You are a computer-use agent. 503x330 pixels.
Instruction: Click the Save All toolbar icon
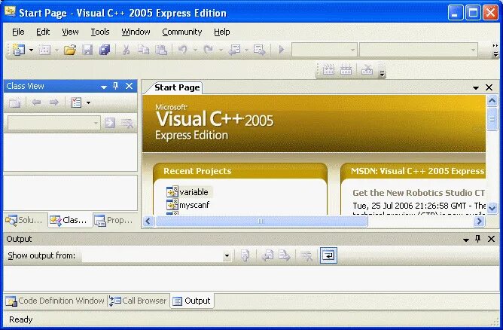tap(105, 50)
